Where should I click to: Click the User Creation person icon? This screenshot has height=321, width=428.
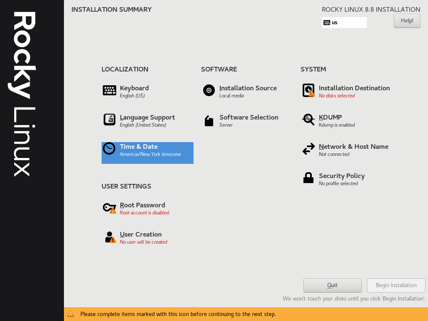110,237
